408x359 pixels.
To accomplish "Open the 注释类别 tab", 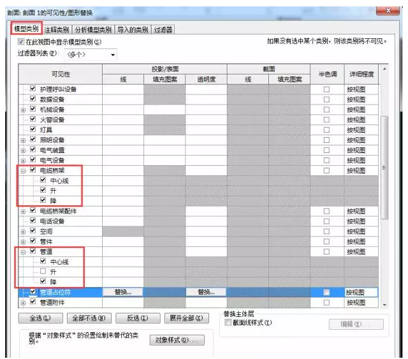I will 57,30.
